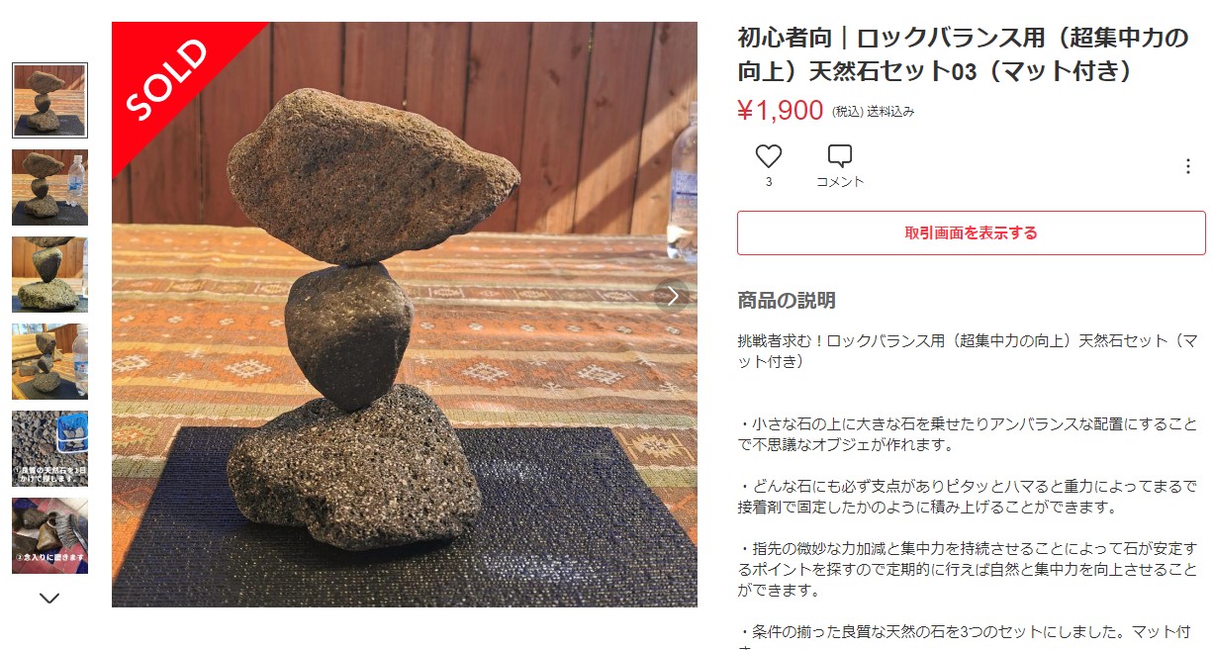Screen dimensions: 1213x650
Task: Click the 商品の説明 heading
Action: (x=787, y=301)
